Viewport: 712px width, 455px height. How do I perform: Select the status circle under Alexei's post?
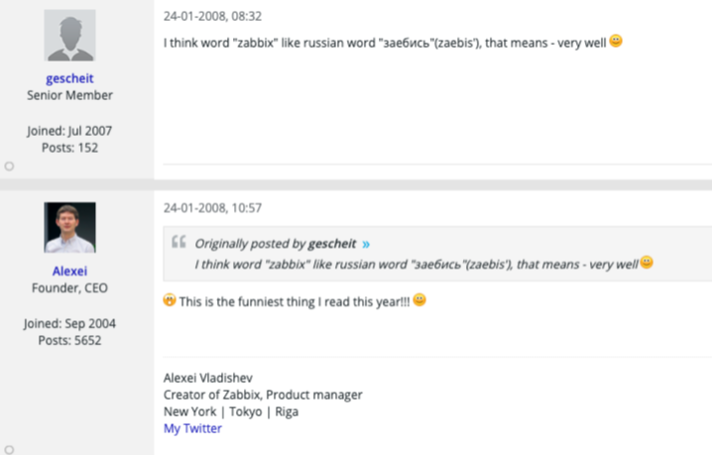tap(9, 450)
